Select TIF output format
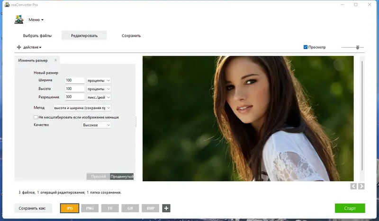Viewport: 379px width, 221px height. (110, 208)
